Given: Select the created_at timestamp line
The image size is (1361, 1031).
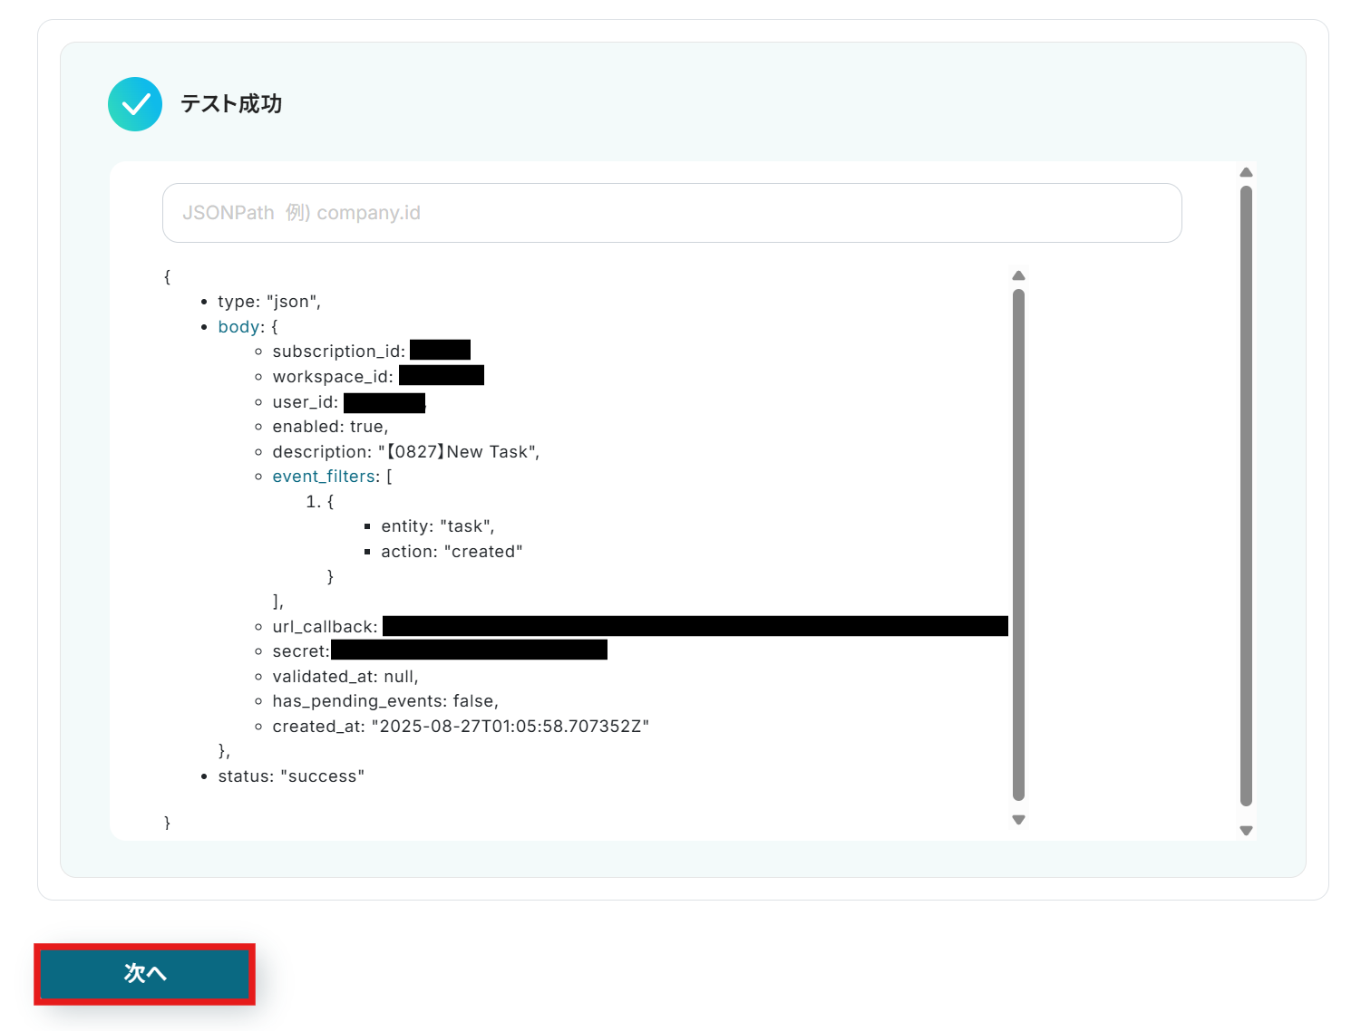Looking at the screenshot, I should [x=461, y=727].
